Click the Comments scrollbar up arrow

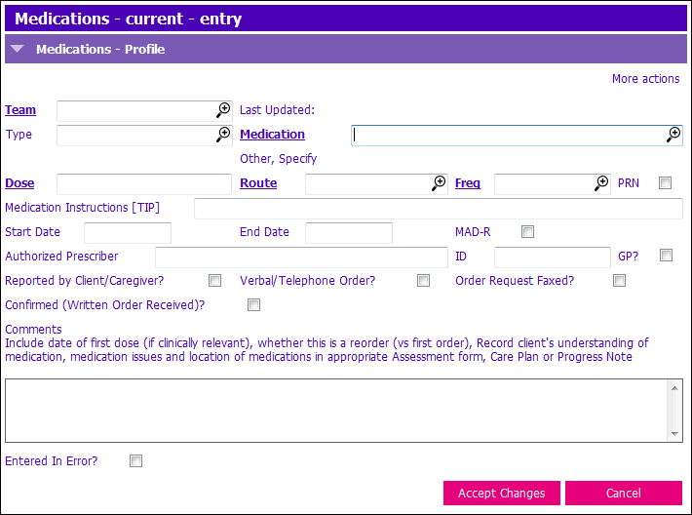[x=674, y=388]
